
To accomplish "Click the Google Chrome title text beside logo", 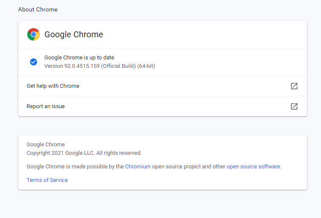I will coord(74,34).
